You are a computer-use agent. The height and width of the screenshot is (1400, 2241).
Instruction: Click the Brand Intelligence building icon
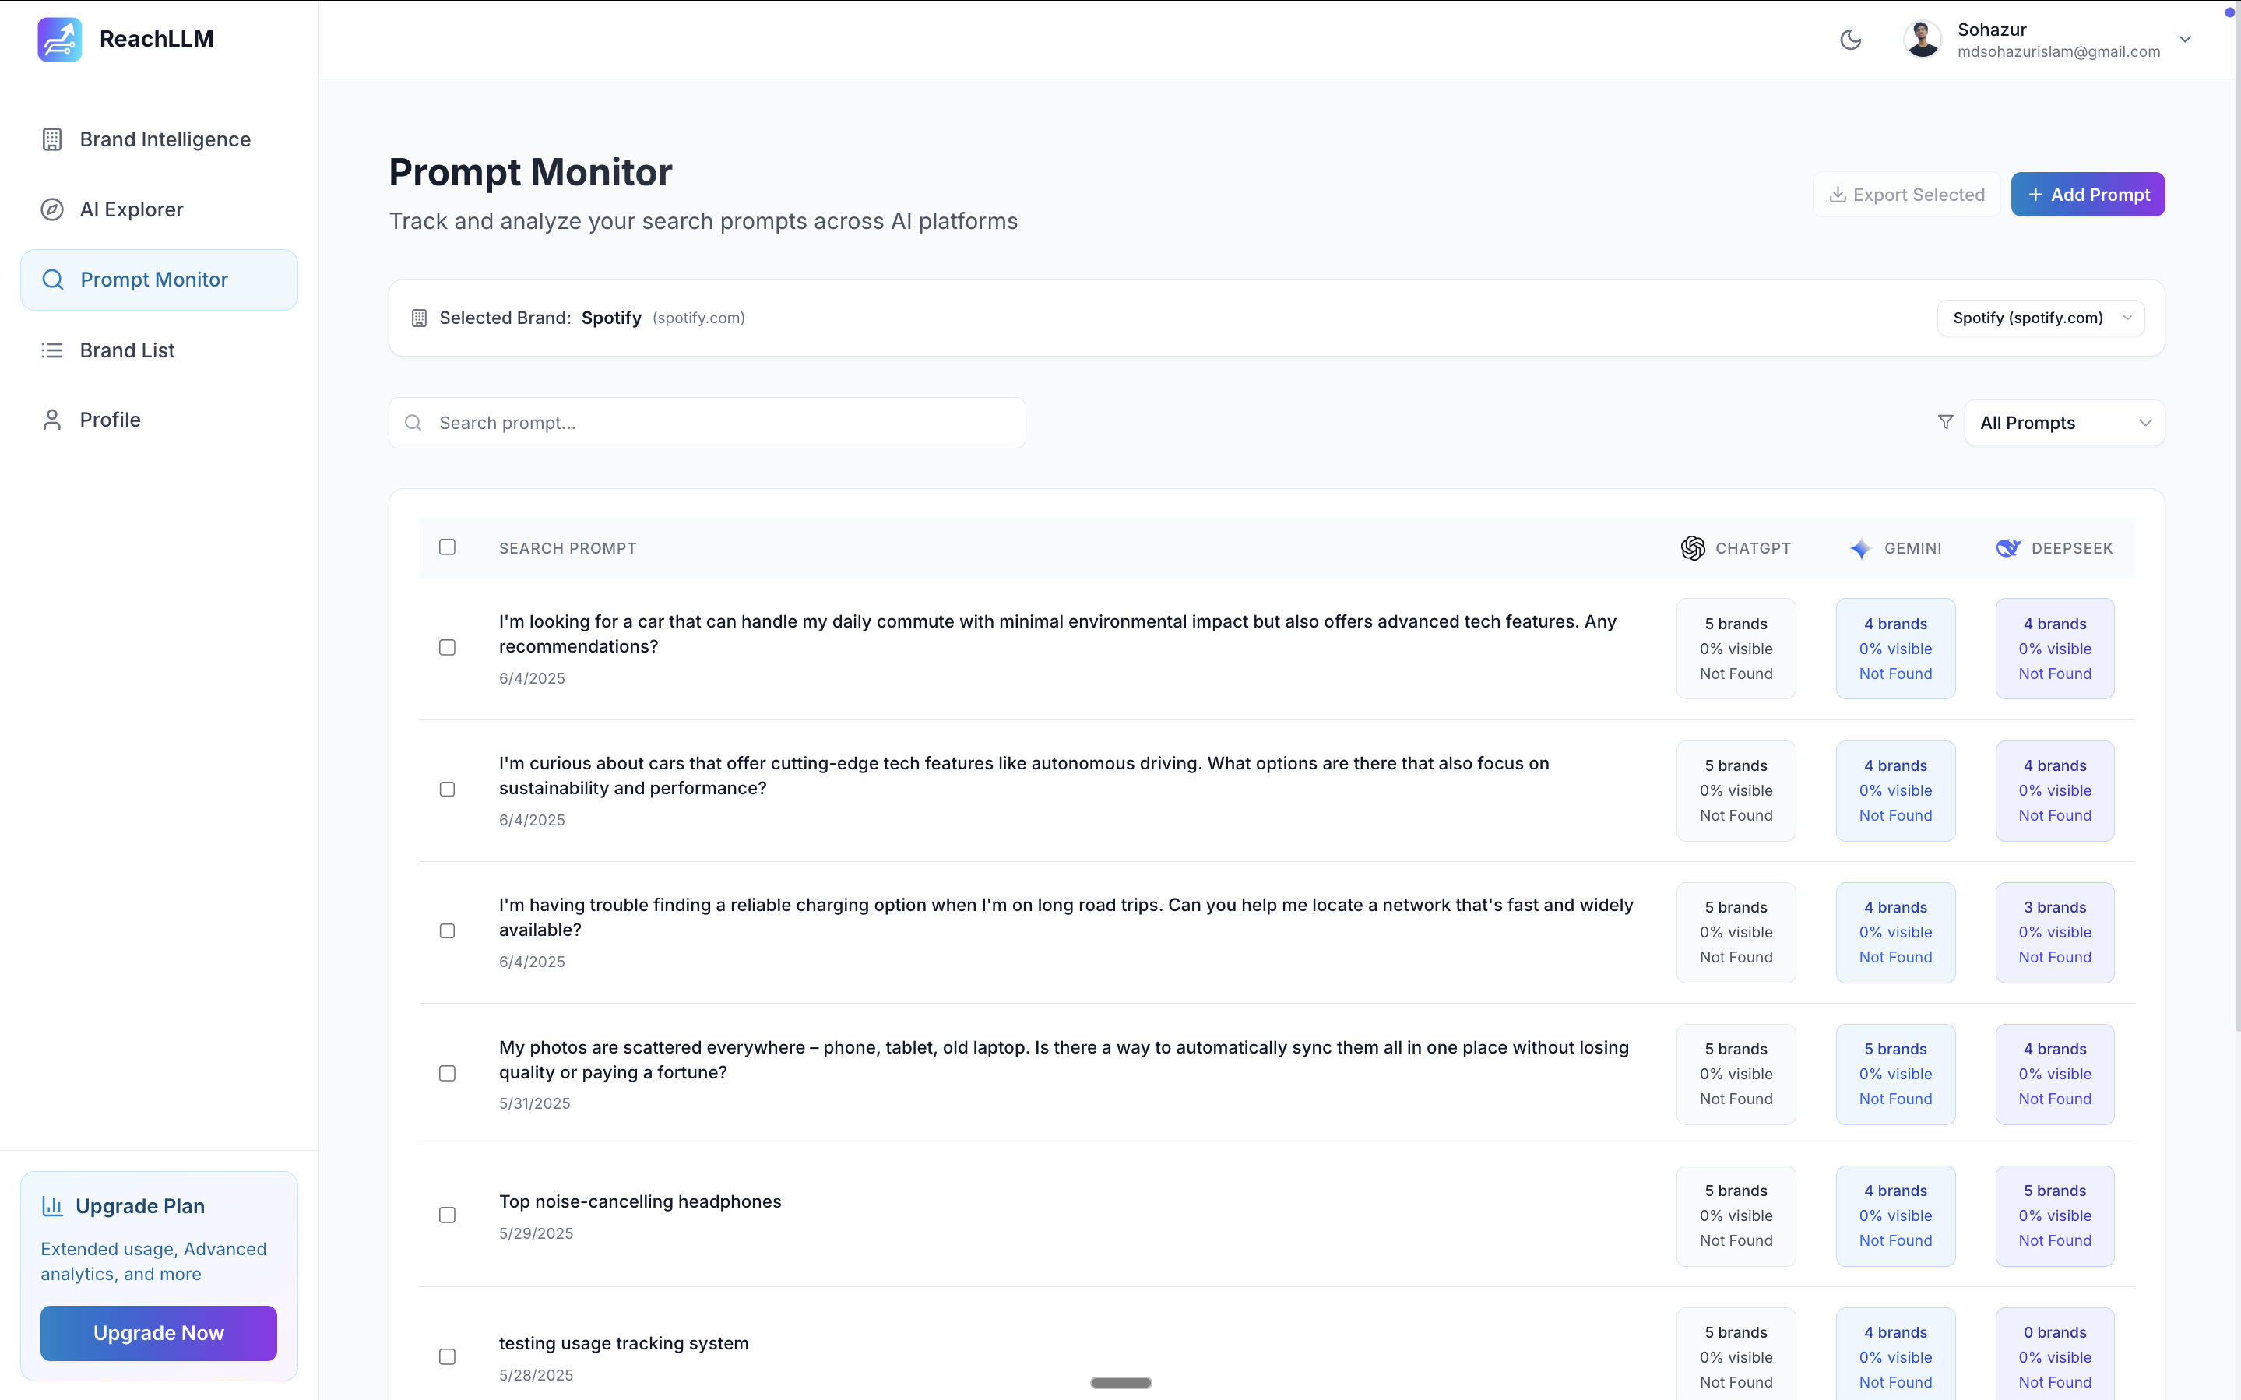pyautogui.click(x=52, y=140)
